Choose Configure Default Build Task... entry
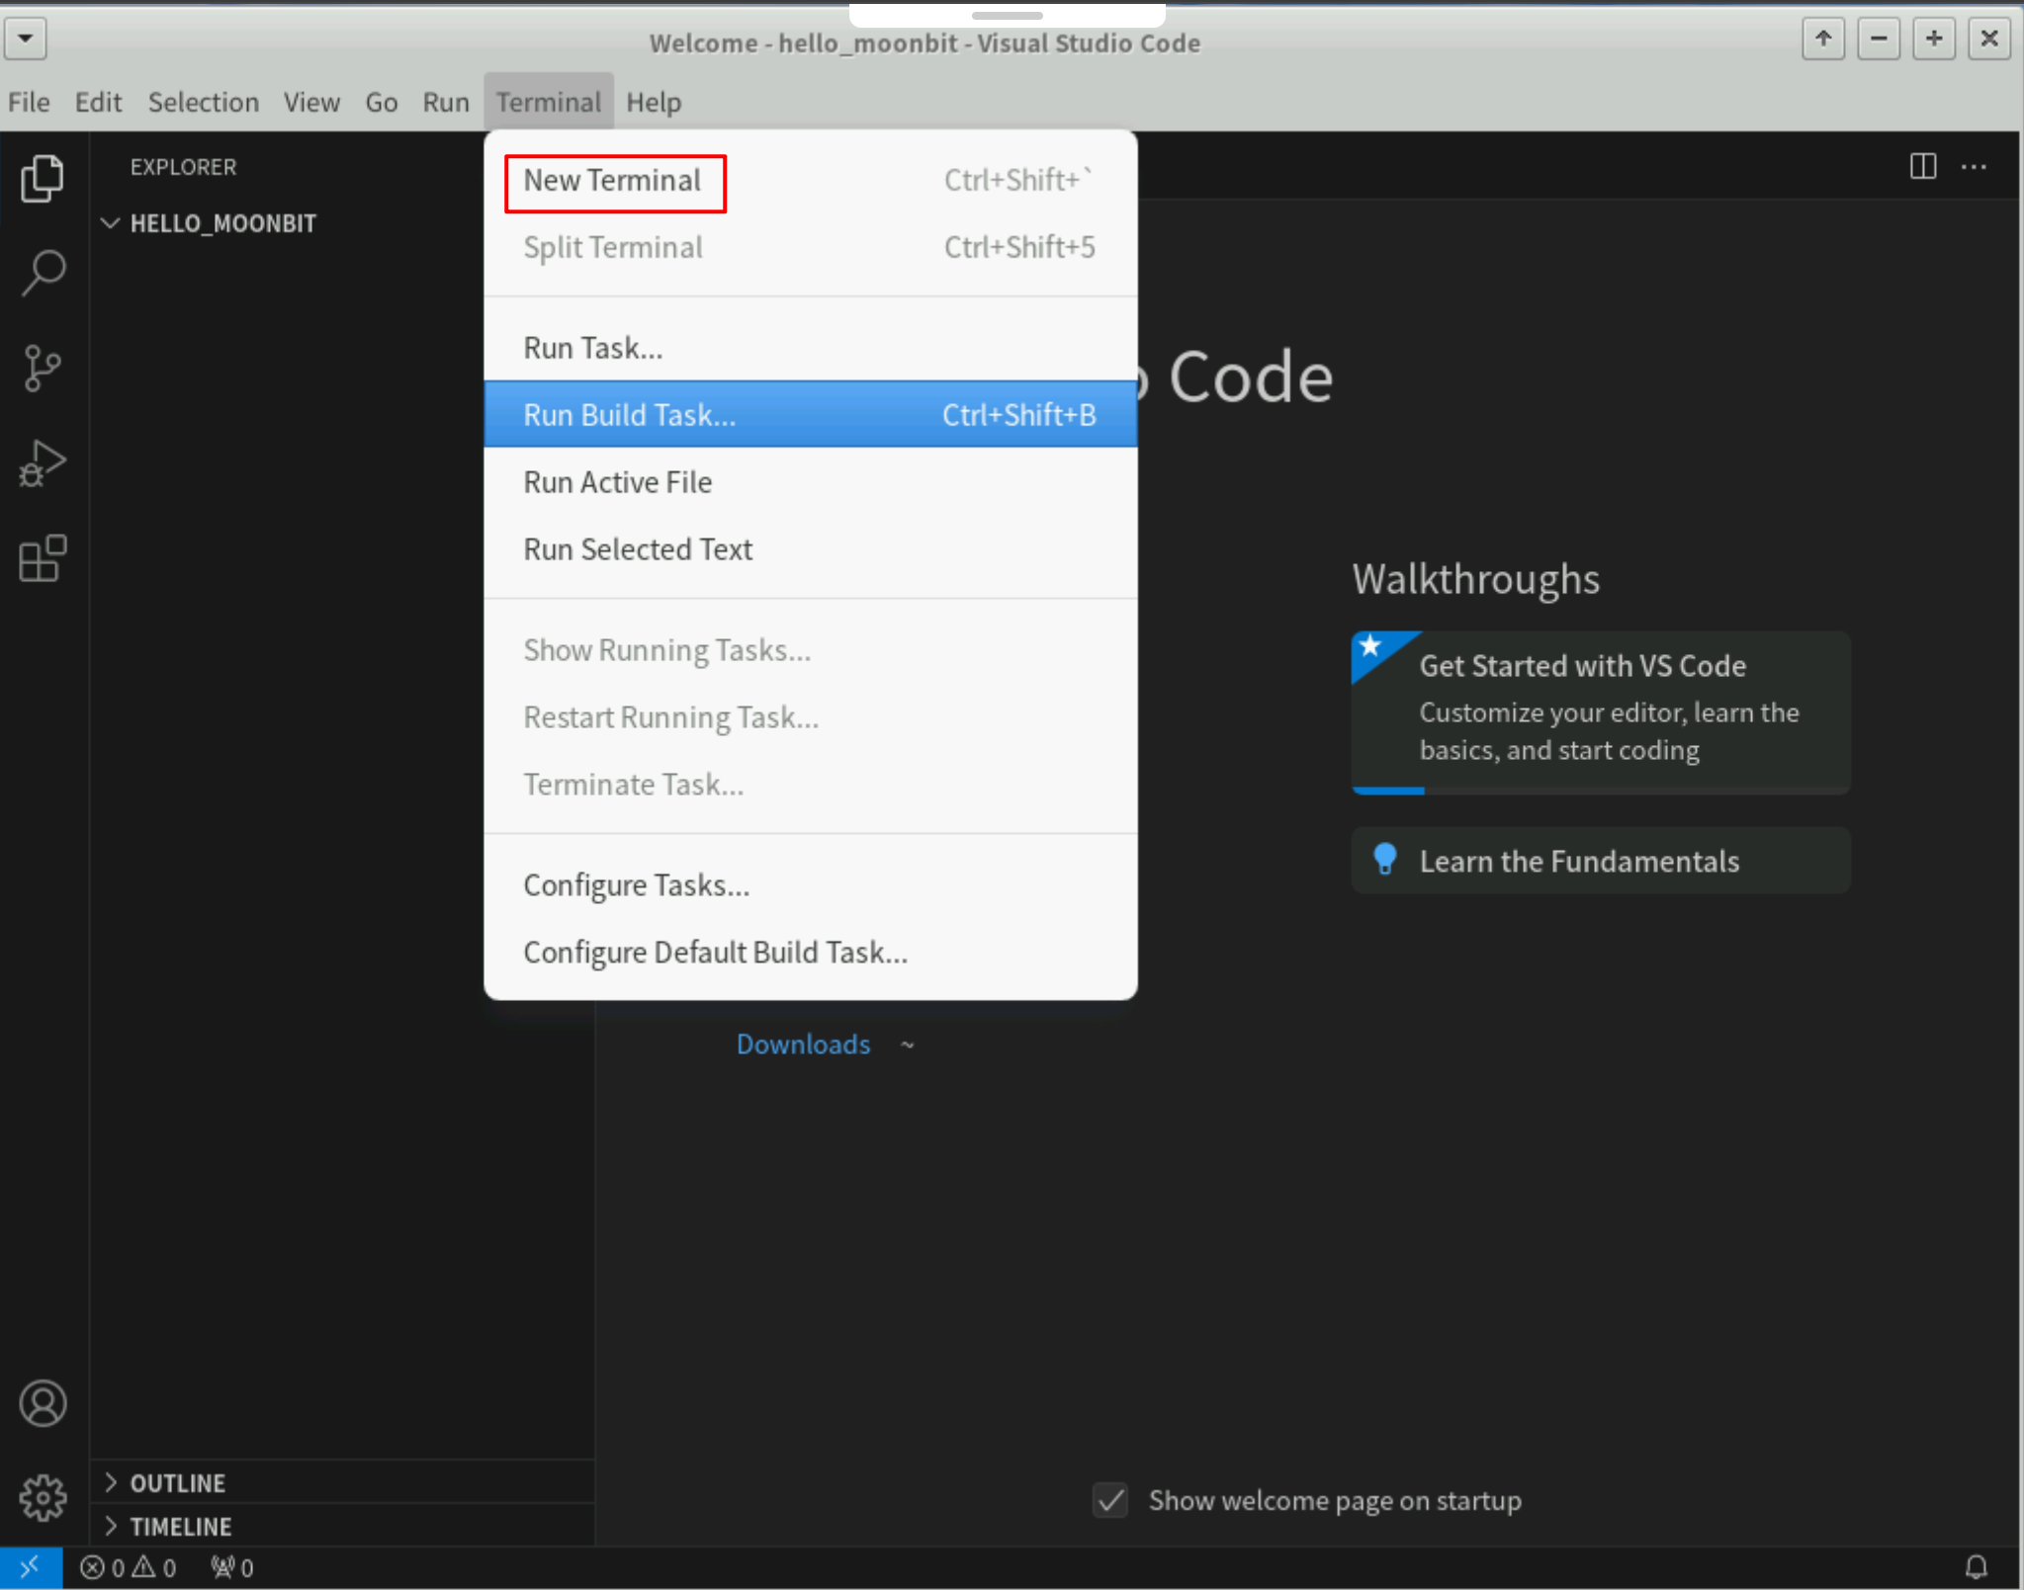 point(715,953)
